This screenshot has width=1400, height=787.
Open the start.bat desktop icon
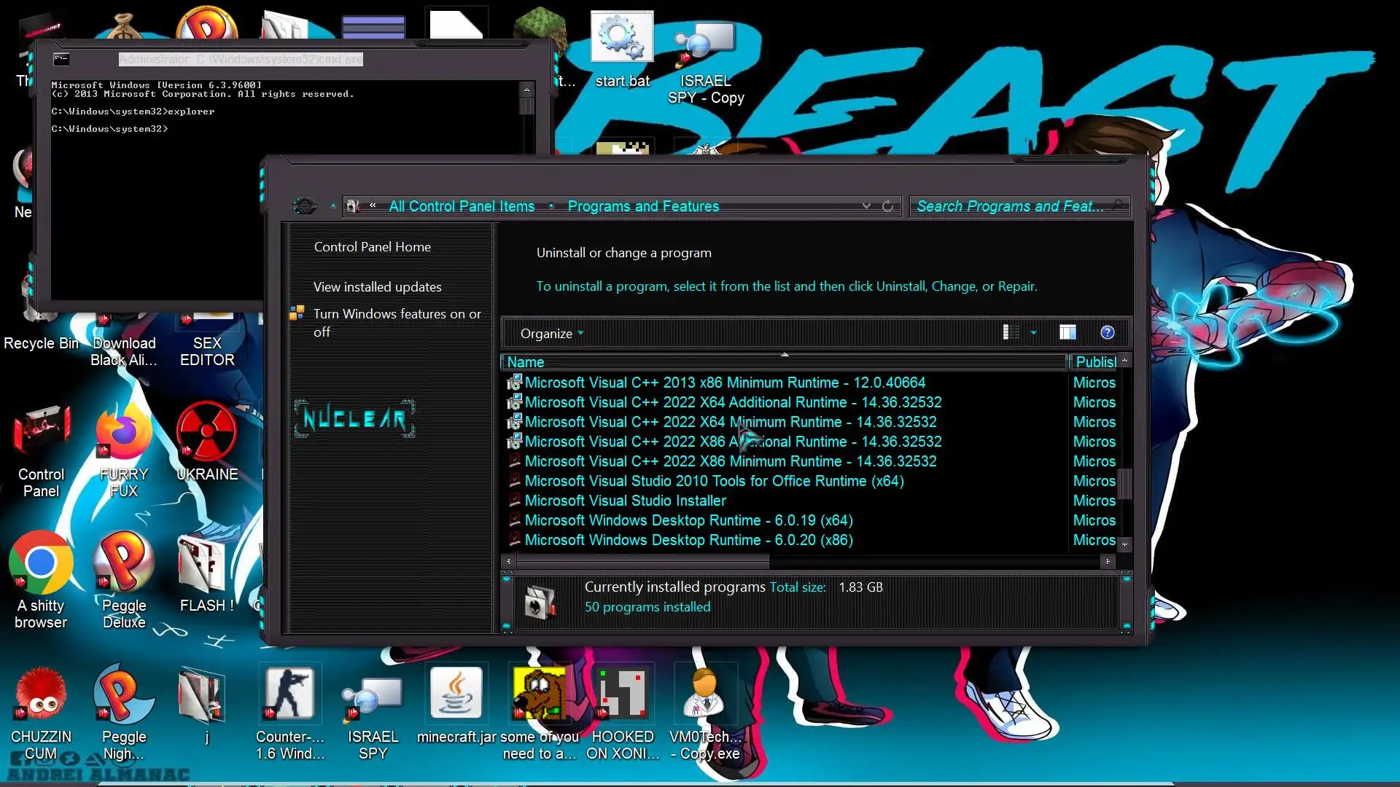coord(621,36)
